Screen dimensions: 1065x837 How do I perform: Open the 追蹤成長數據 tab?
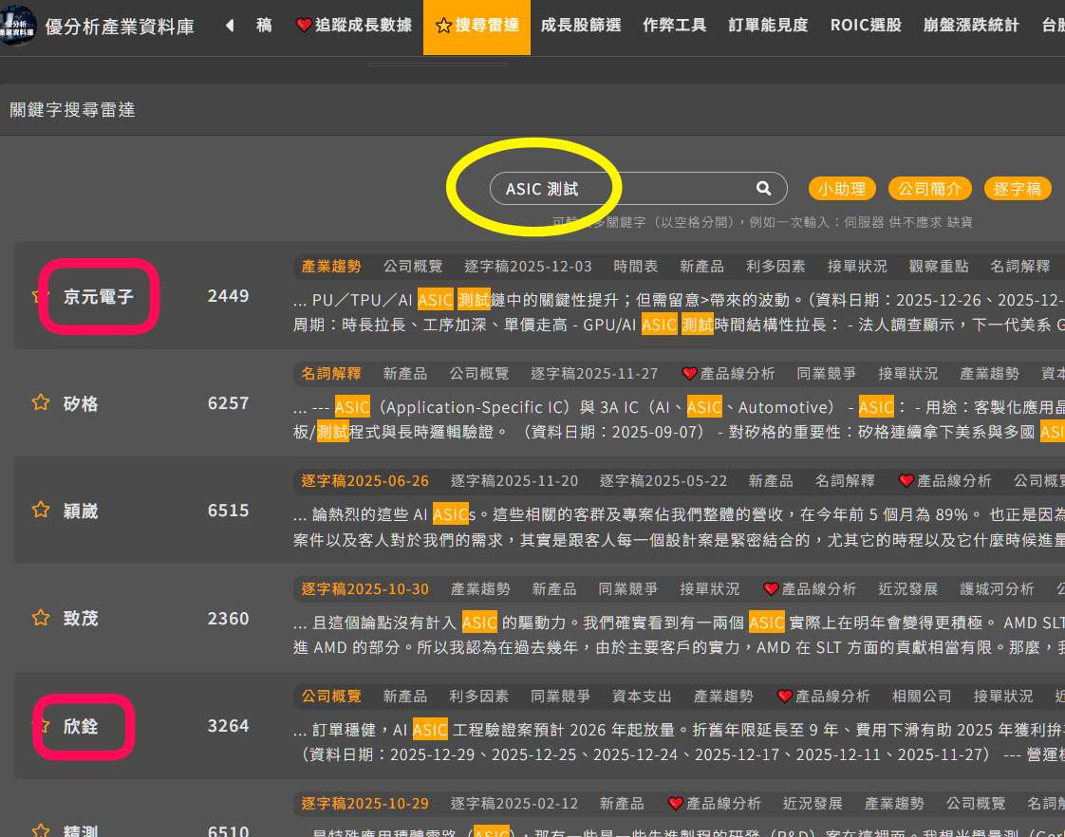click(353, 26)
